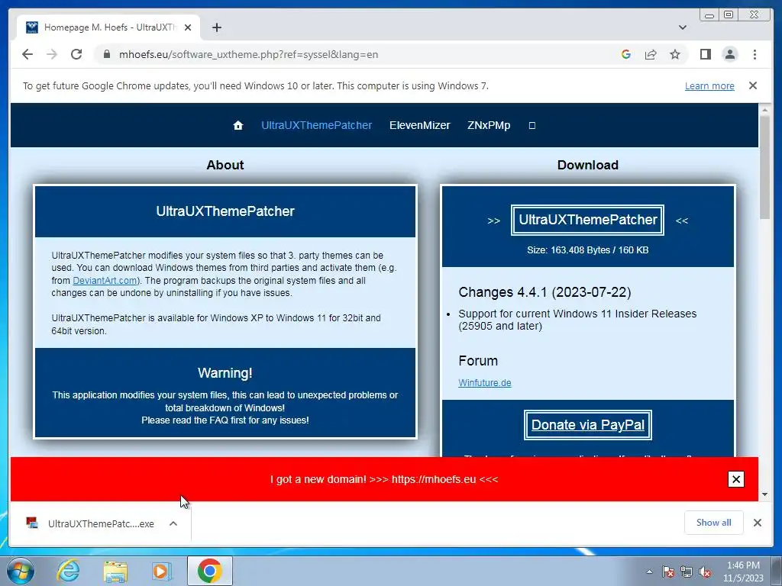
Task: Dismiss the Chrome update infobar
Action: click(x=752, y=85)
